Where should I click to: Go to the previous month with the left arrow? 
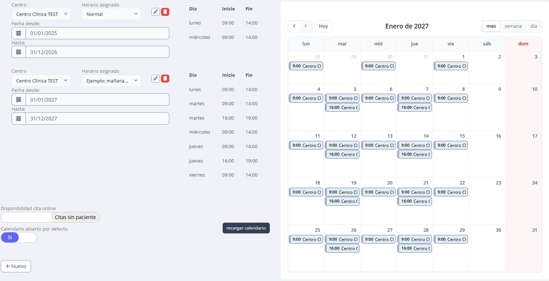pyautogui.click(x=294, y=26)
